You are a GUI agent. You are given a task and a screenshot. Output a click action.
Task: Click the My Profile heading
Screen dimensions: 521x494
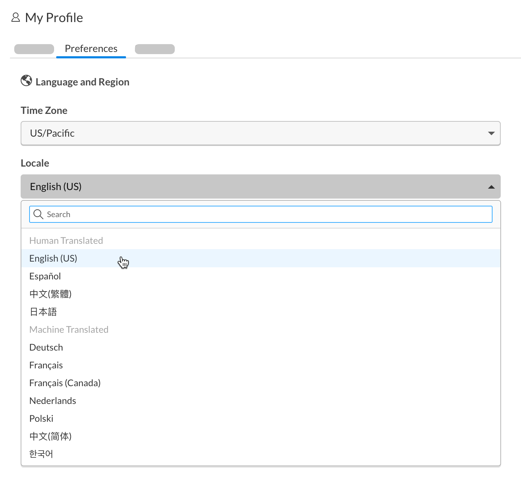tap(54, 17)
